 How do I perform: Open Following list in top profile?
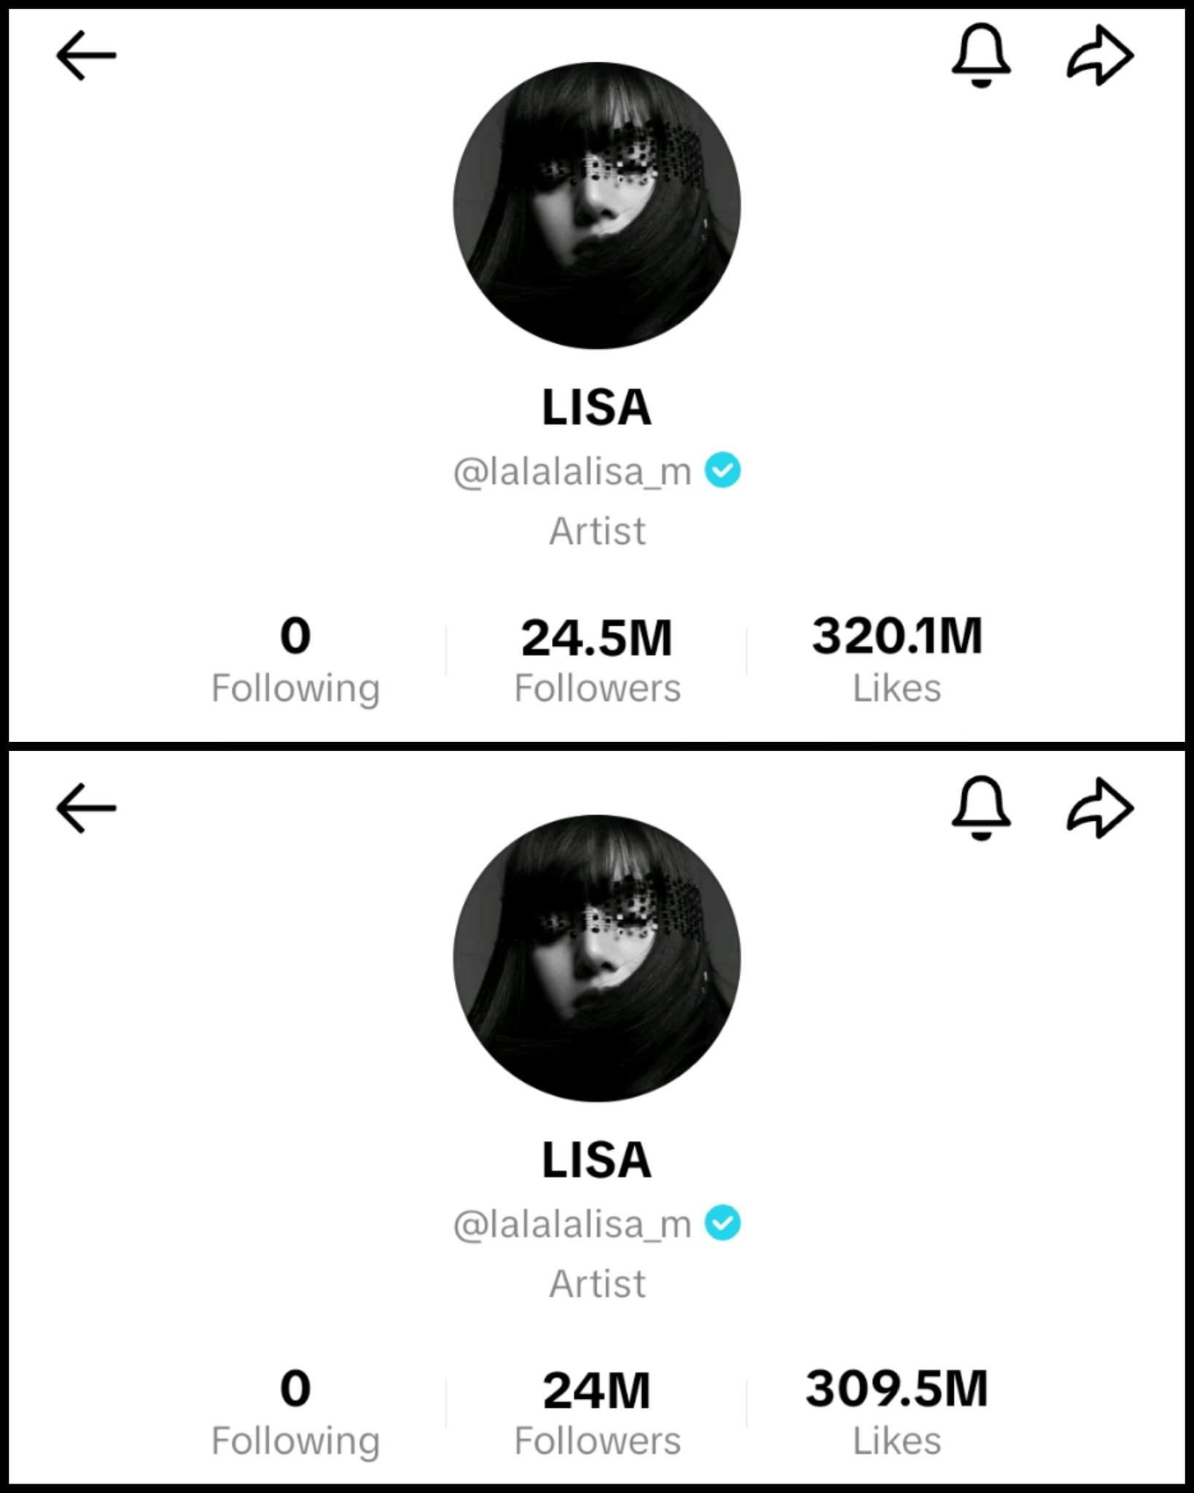(295, 658)
